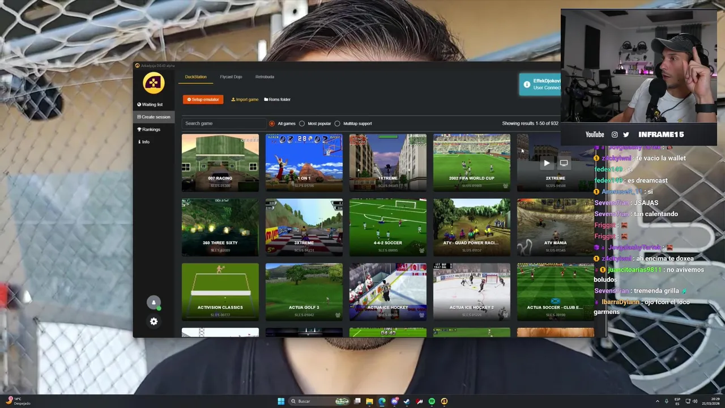Open Steam from the taskbar
This screenshot has height=408, width=725.
point(407,401)
